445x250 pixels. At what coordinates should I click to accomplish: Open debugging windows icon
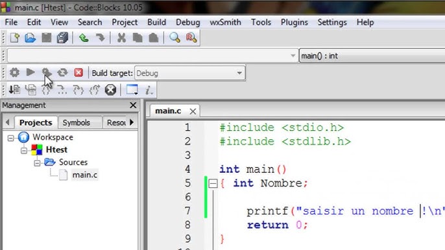point(132,90)
